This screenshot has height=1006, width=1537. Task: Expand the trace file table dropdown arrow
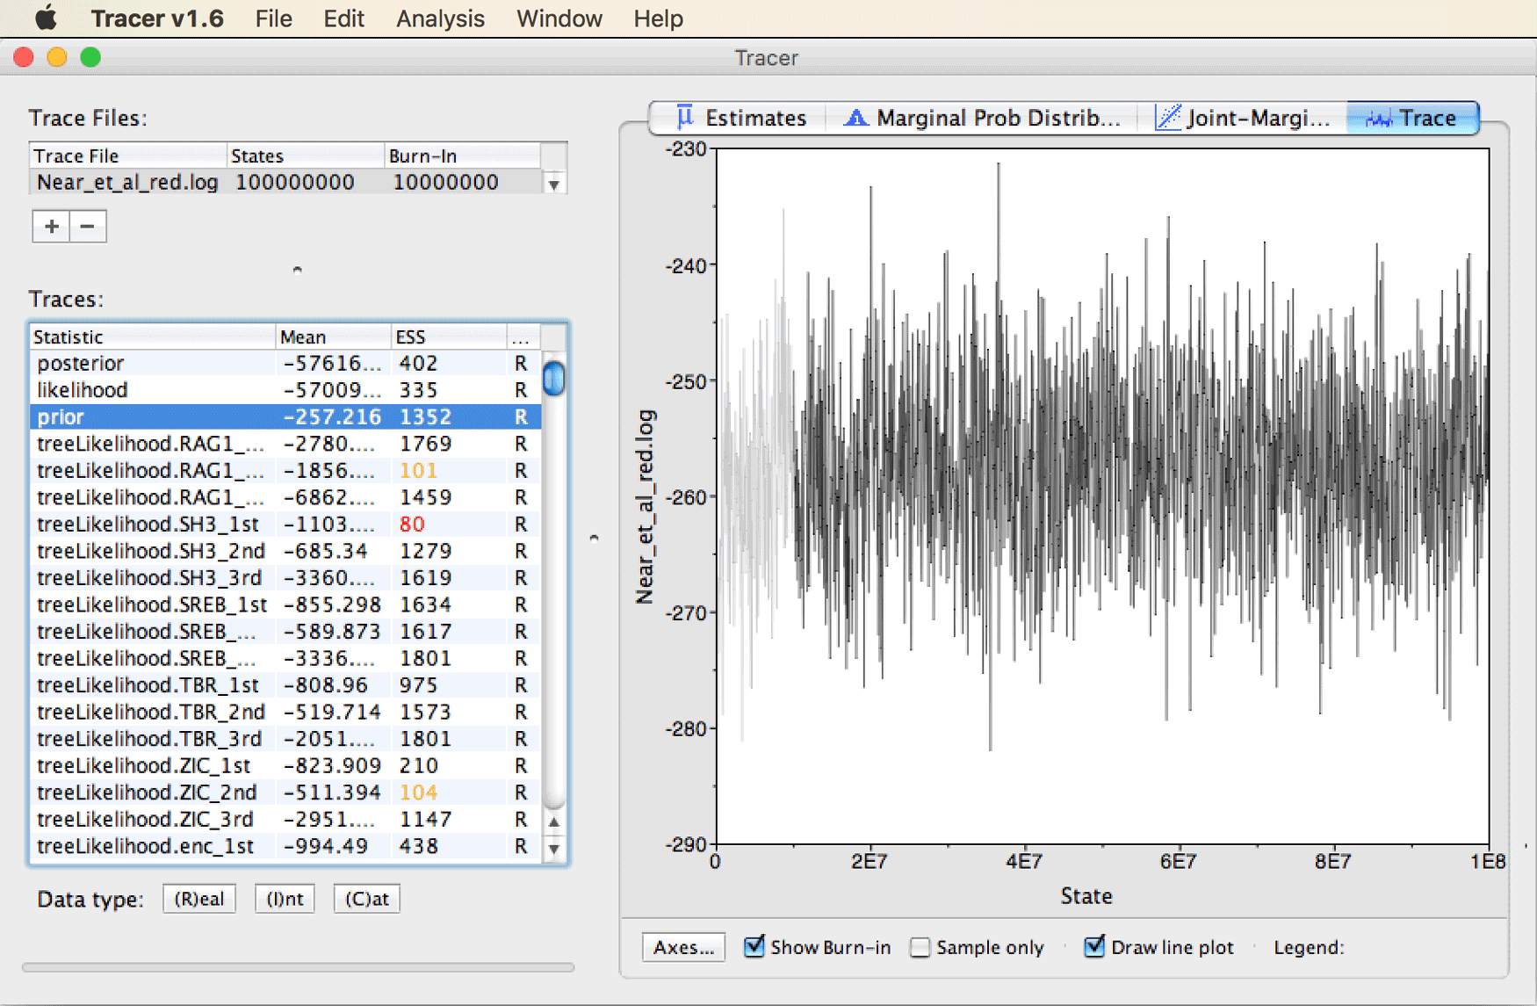click(x=554, y=185)
